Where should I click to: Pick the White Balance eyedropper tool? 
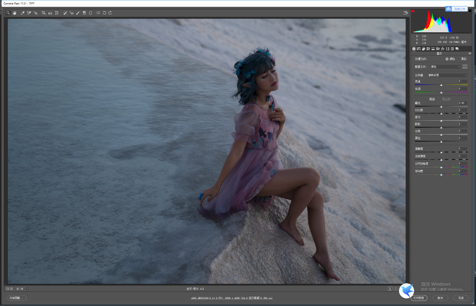23,13
